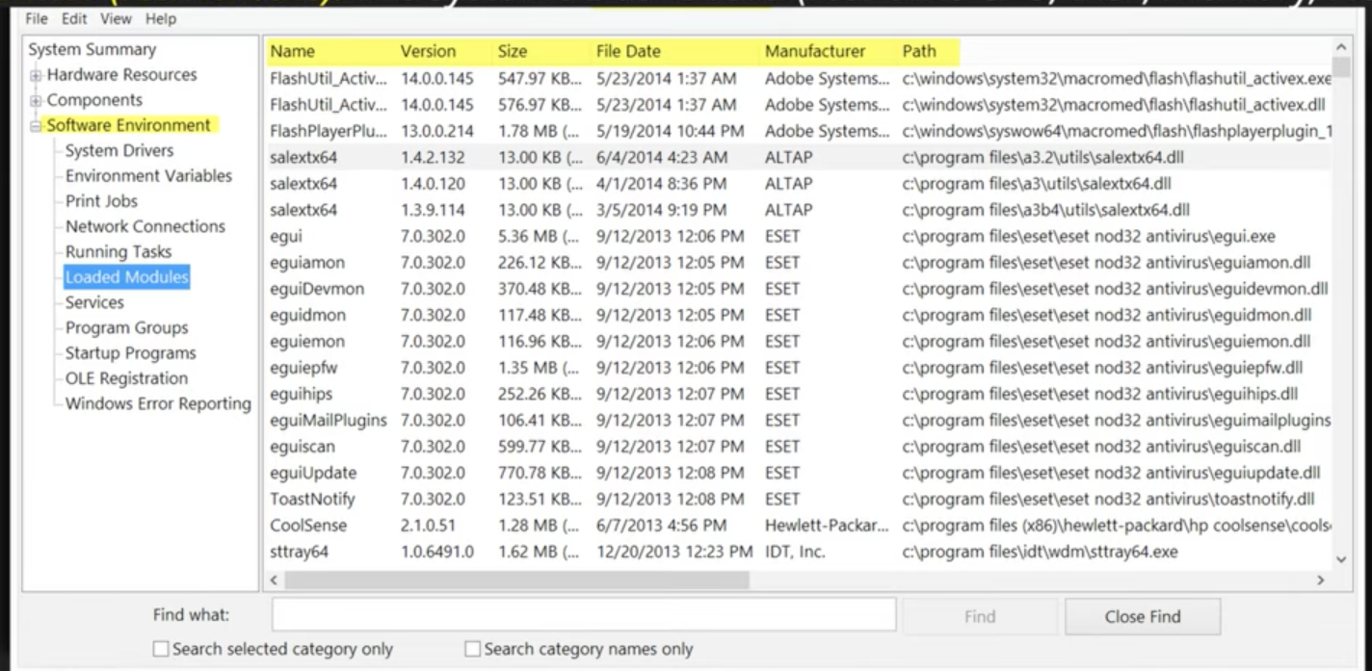Screen dimensions: 1372x671
Task: Open the Edit menu
Action: (74, 18)
